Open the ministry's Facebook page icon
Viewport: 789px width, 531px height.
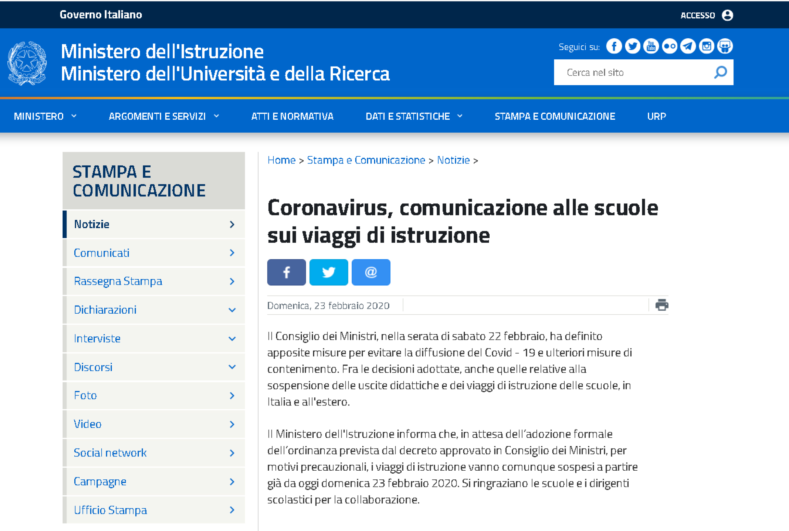coord(614,46)
